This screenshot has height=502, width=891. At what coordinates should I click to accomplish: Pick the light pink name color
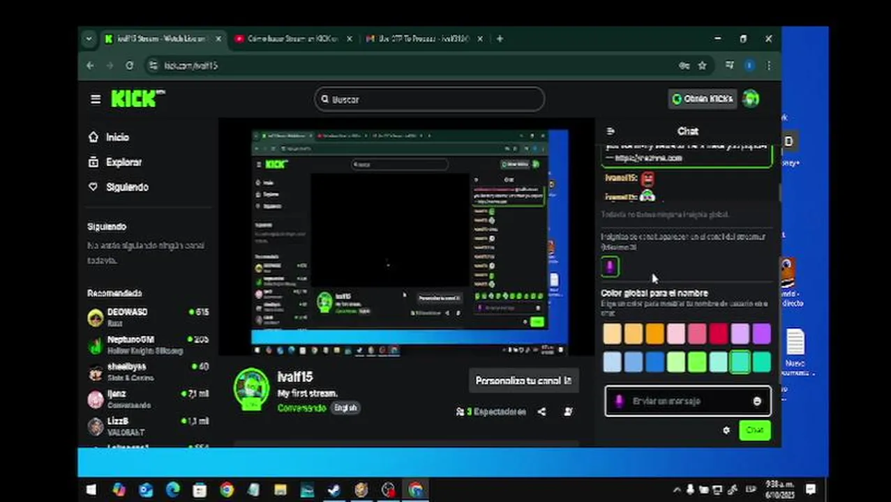(x=676, y=334)
